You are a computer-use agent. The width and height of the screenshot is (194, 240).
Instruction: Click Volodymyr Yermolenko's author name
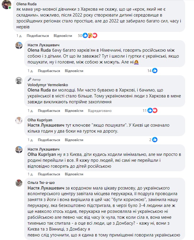pyautogui.click(x=44, y=84)
